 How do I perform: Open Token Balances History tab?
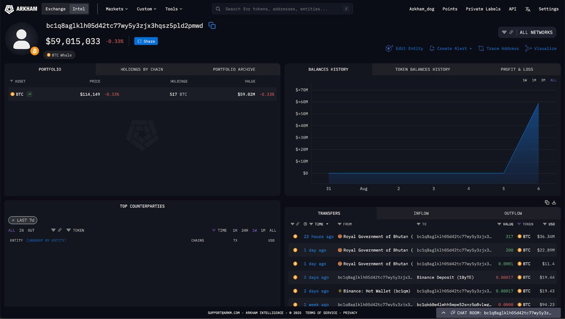pyautogui.click(x=422, y=70)
